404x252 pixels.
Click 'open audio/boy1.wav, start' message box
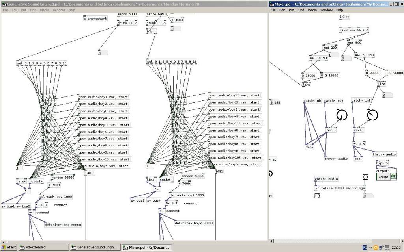[103, 97]
